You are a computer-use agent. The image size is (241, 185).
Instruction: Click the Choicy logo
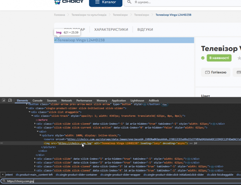(69, 2)
